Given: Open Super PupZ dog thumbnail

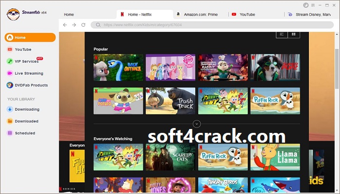Looking at the screenshot, I should pyautogui.click(x=275, y=67).
